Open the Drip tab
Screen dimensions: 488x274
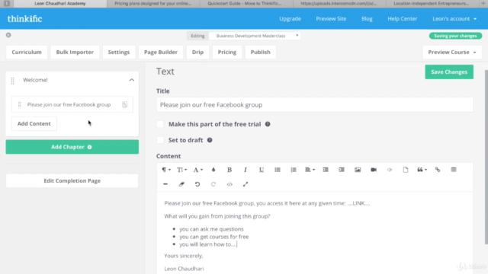197,53
